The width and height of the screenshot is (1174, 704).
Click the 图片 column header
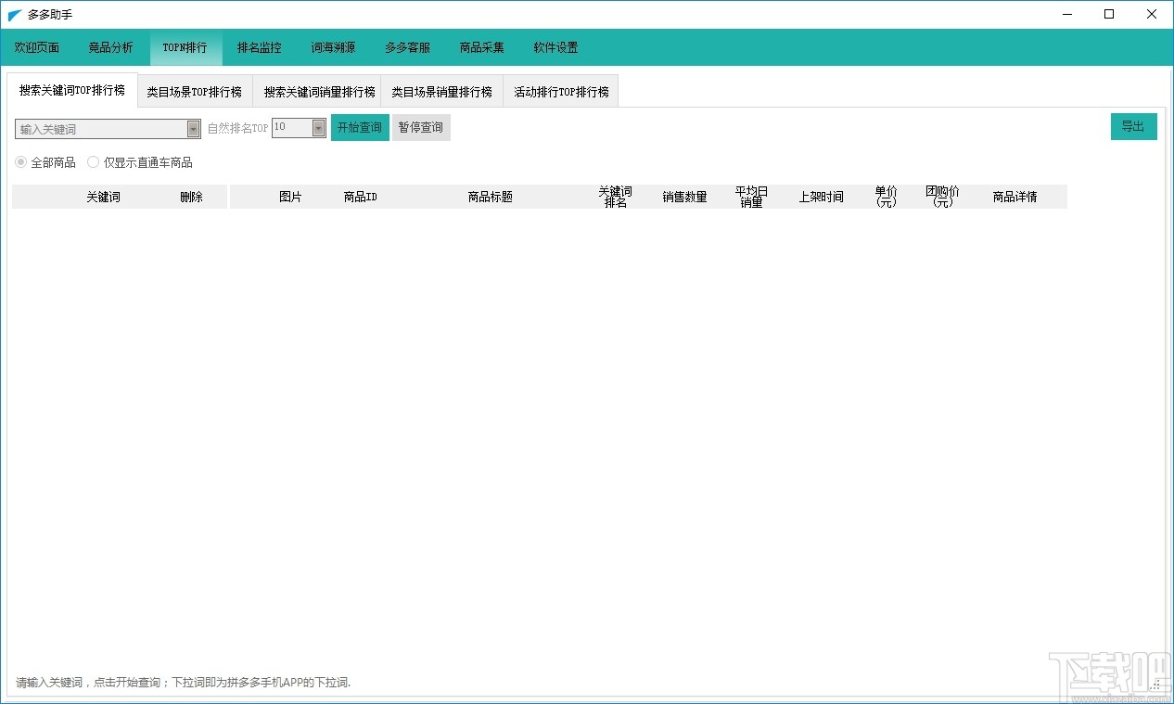pyautogui.click(x=290, y=197)
